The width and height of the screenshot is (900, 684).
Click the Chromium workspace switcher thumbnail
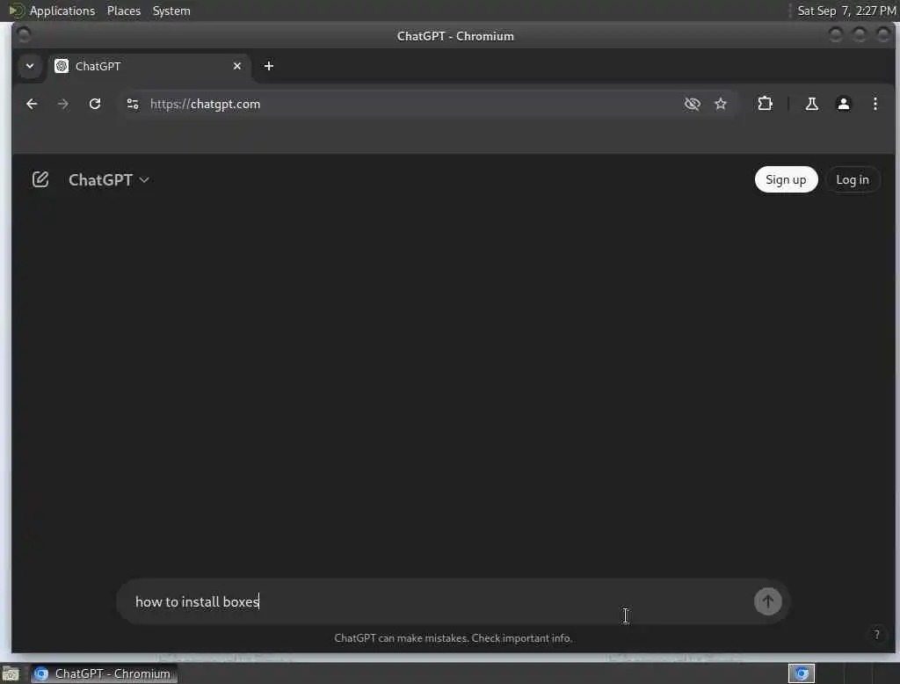coord(802,673)
